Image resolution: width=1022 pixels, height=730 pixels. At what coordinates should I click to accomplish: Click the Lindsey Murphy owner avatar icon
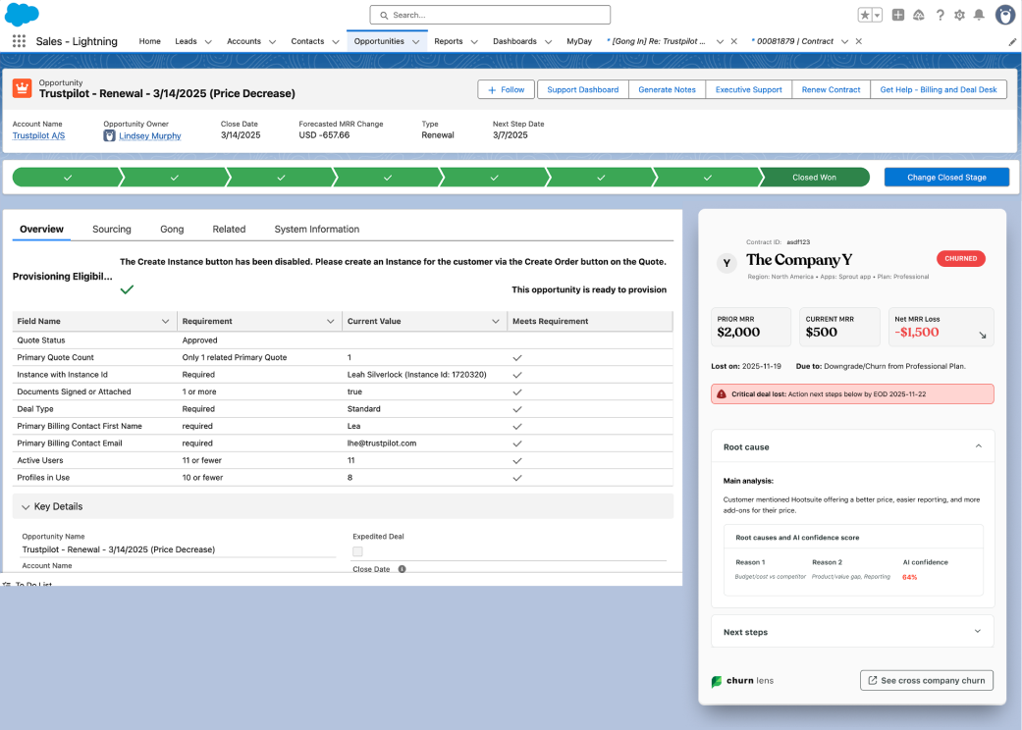pos(110,135)
